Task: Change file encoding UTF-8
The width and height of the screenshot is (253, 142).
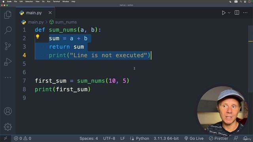Action: tap(109, 138)
